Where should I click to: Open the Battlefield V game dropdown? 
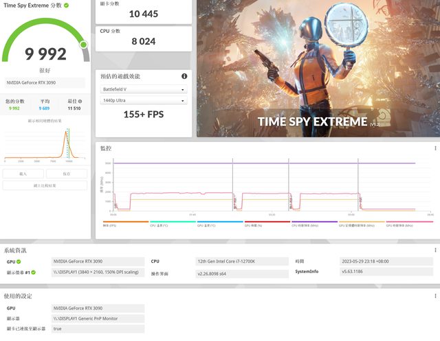[x=144, y=89]
